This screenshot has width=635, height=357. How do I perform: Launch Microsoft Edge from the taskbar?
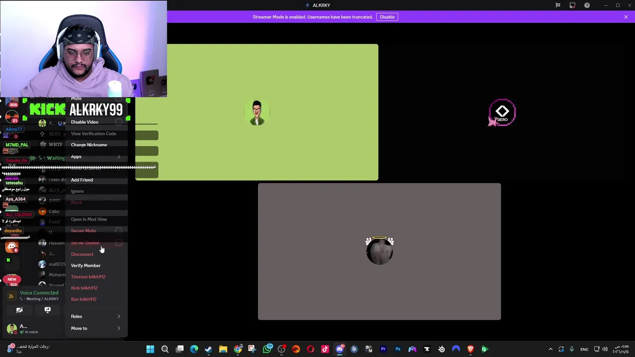[194, 349]
